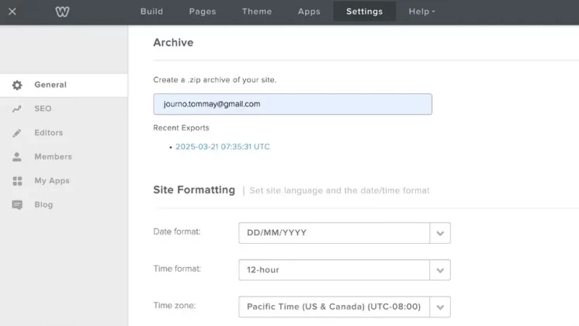
Task: Select the Settings tab
Action: coord(364,12)
